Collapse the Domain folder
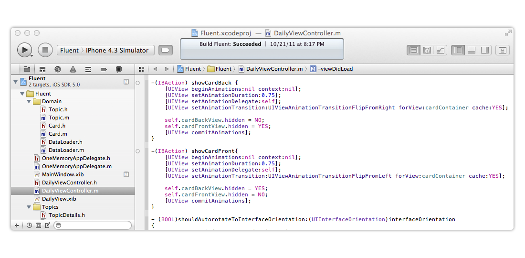Image resolution: width=525 pixels, height=258 pixels. click(30, 102)
